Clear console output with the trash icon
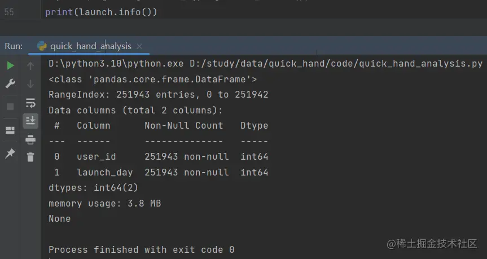Screen dimensions: 487x259 click(x=30, y=157)
